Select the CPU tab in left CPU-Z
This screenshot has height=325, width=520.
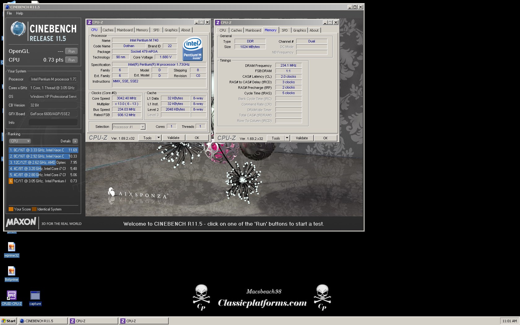[x=94, y=30]
